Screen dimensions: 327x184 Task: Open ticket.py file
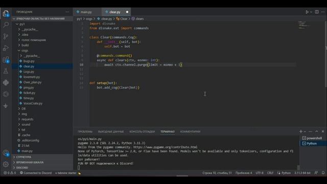[42, 93]
